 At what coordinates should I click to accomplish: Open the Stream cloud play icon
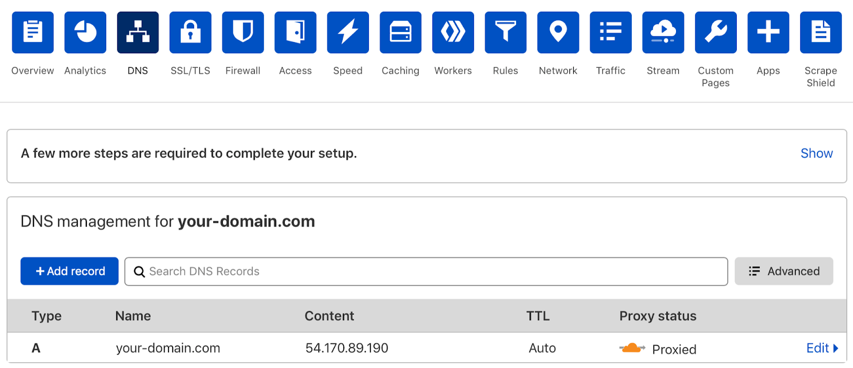663,33
